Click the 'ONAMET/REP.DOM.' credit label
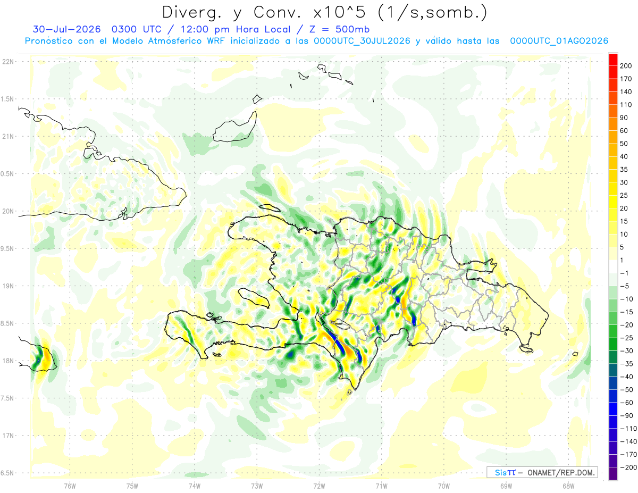The width and height of the screenshot is (638, 493). point(561,472)
